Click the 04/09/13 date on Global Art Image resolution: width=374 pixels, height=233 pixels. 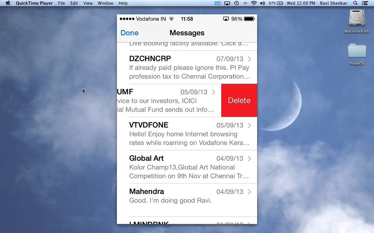tap(230, 159)
